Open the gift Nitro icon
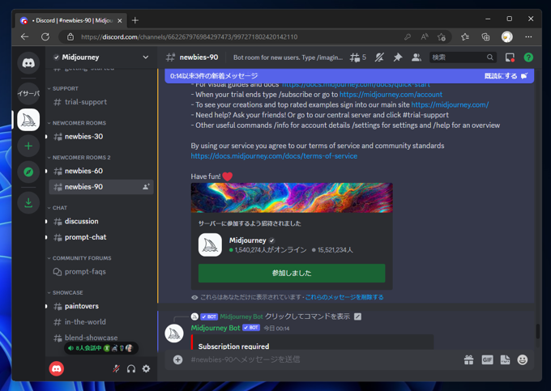Image resolution: width=551 pixels, height=391 pixels. pyautogui.click(x=469, y=359)
